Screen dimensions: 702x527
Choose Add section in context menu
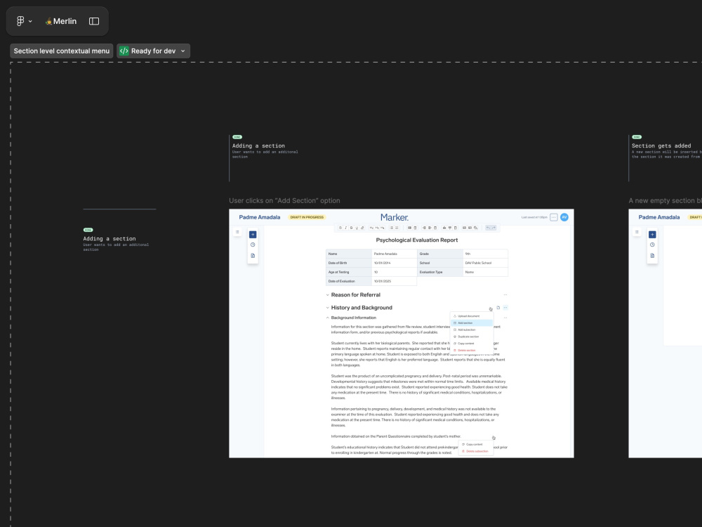click(x=472, y=323)
